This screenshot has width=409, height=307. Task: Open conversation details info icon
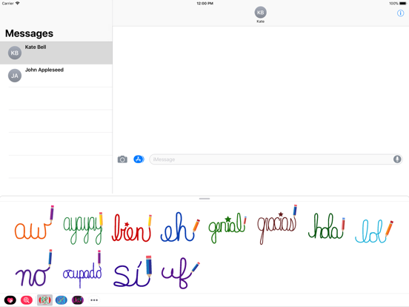(x=400, y=13)
